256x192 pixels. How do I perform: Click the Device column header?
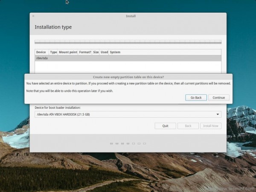tap(42, 52)
